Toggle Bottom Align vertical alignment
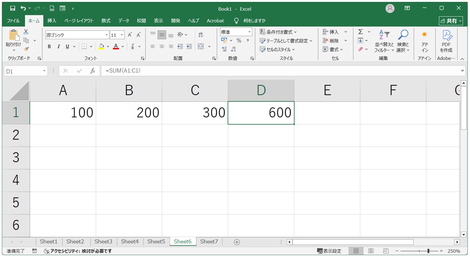This screenshot has width=470, height=257. [x=171, y=35]
